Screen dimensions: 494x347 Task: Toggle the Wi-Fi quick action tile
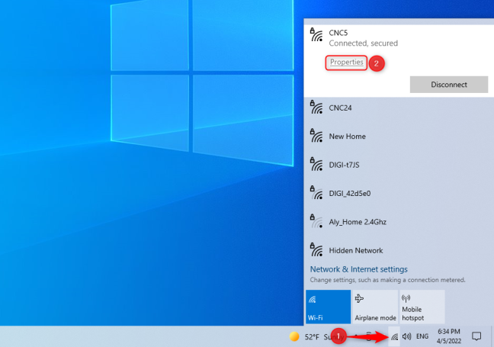[328, 307]
